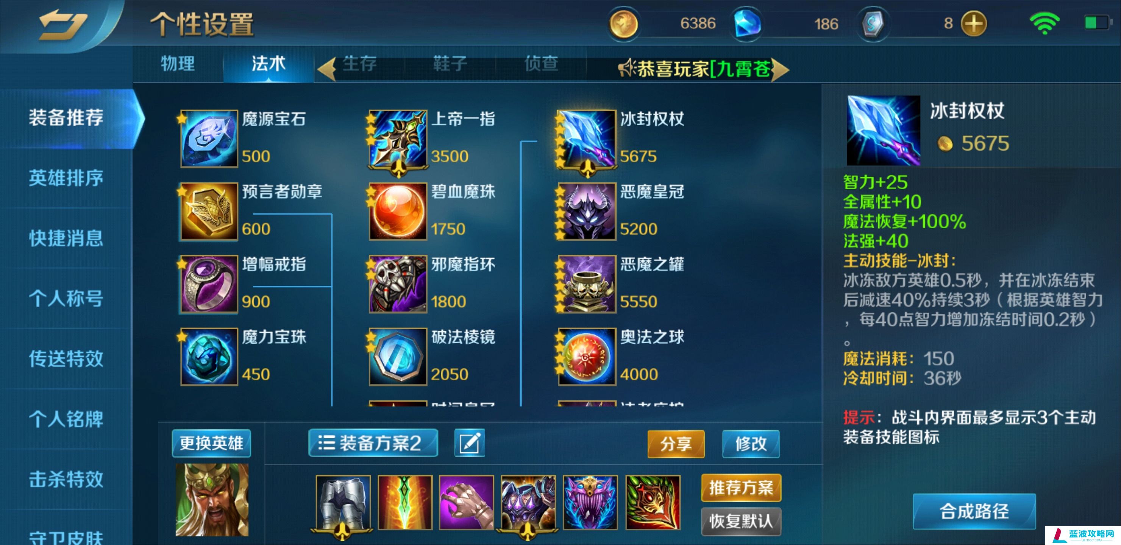Tap the back arrow icon

coord(63,24)
